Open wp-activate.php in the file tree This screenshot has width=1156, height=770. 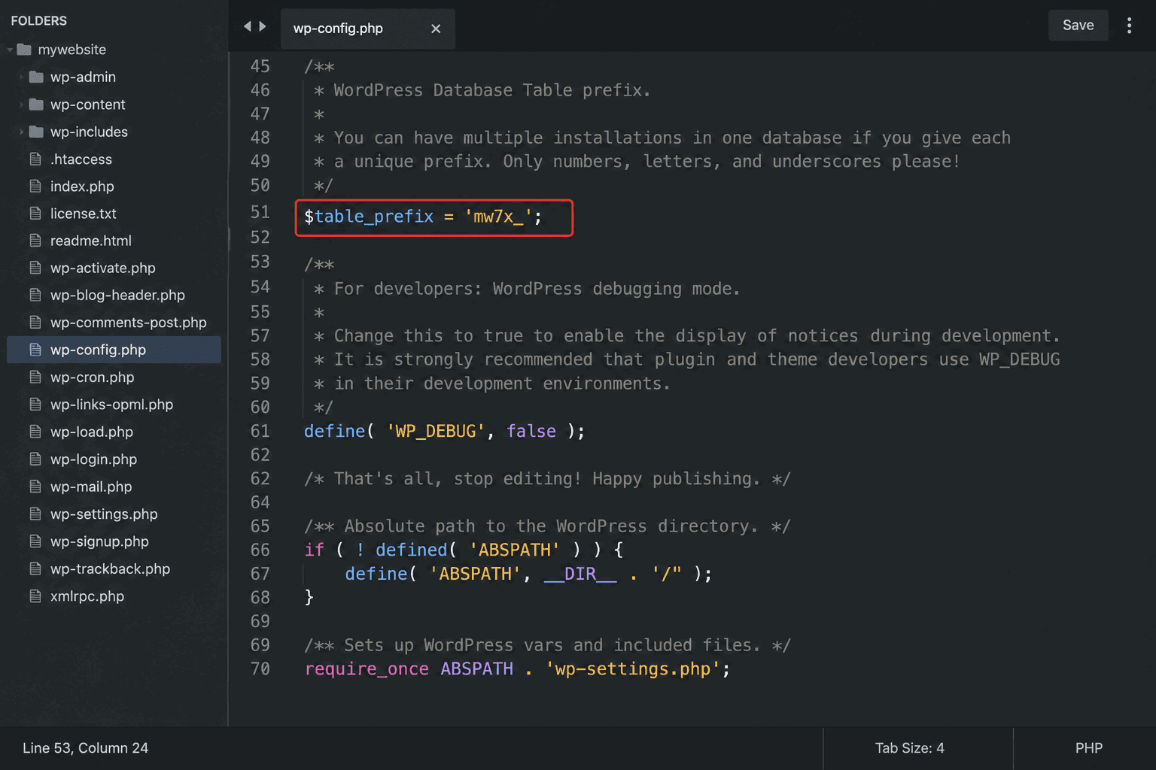pyautogui.click(x=103, y=268)
